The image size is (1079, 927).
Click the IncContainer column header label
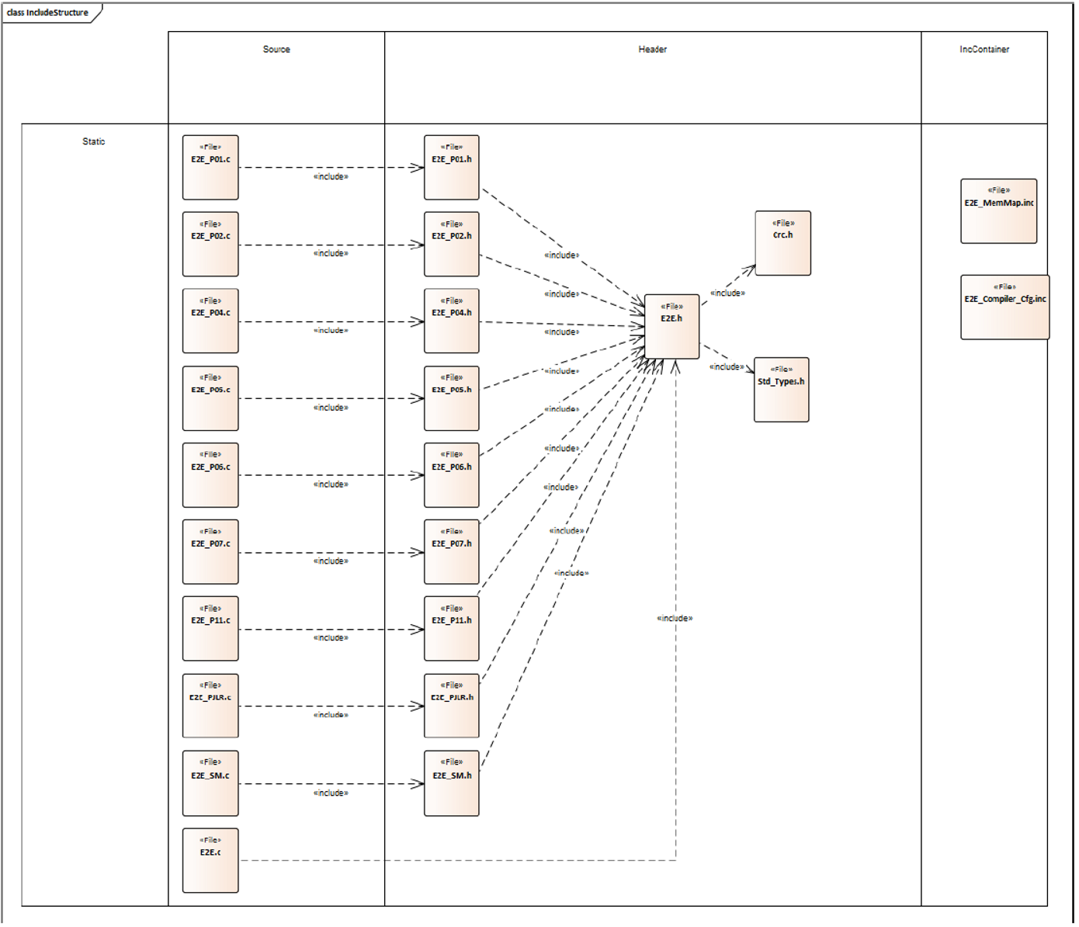click(x=984, y=50)
